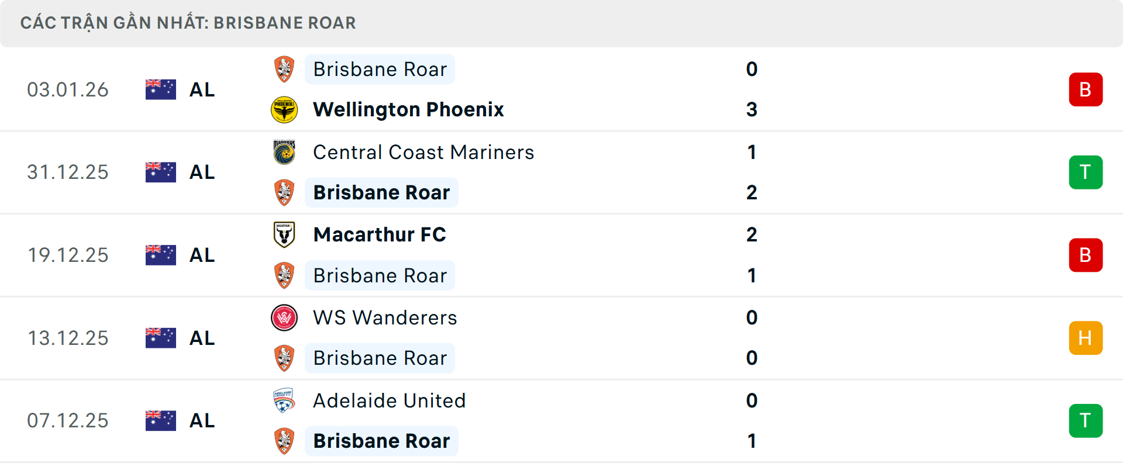Click the green T badge for Adelaide win
The width and height of the screenshot is (1123, 463).
pyautogui.click(x=1086, y=420)
